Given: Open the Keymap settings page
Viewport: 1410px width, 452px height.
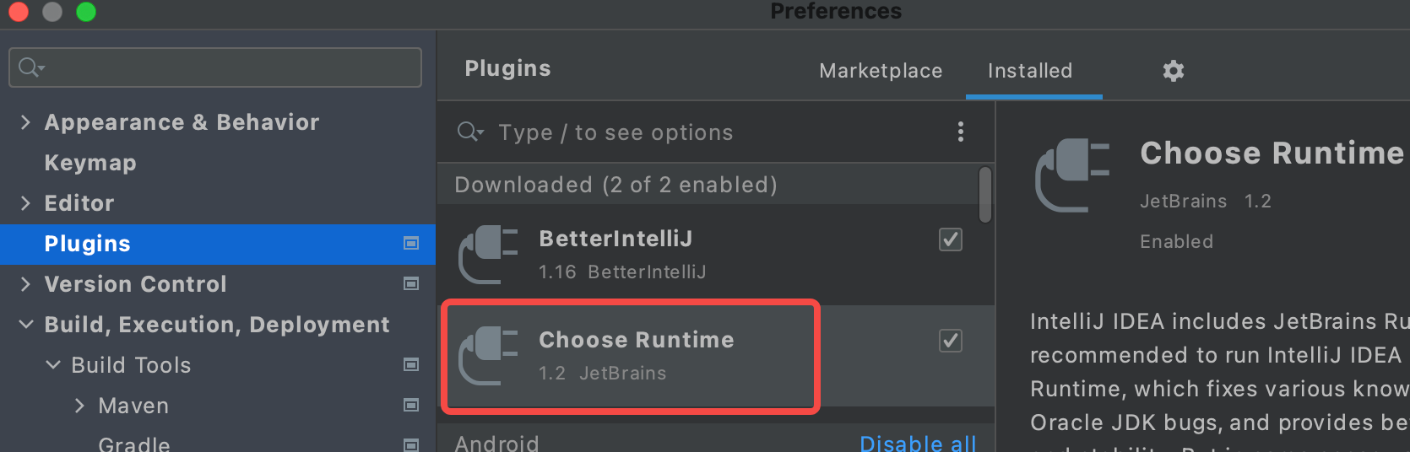Looking at the screenshot, I should 90,163.
